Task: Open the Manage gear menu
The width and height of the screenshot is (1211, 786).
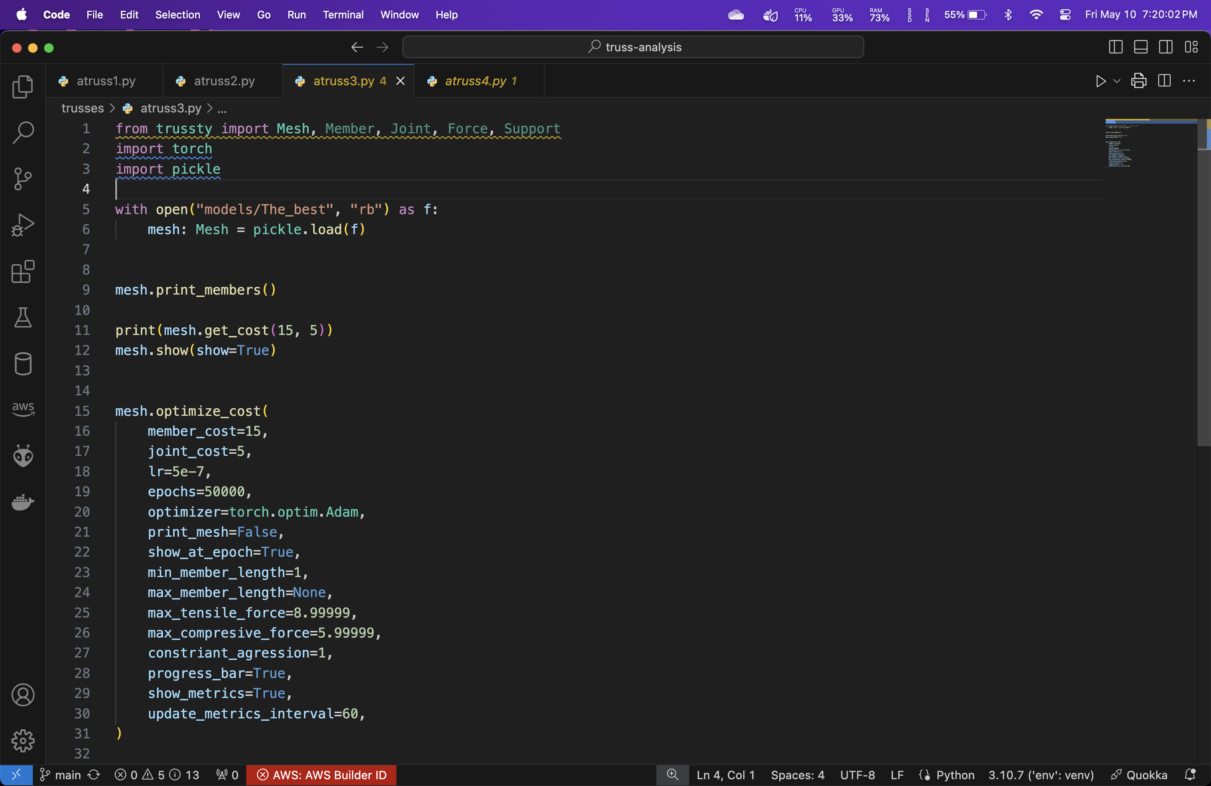Action: point(23,741)
